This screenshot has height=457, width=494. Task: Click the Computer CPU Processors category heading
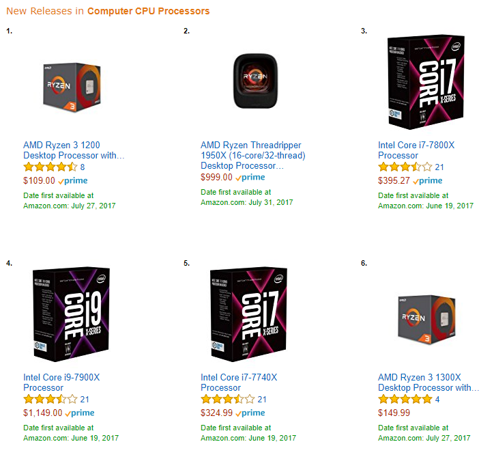pyautogui.click(x=148, y=11)
